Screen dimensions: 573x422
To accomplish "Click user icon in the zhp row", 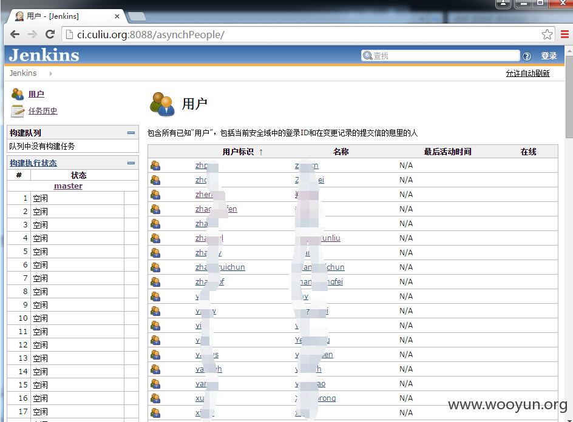I will [x=155, y=166].
